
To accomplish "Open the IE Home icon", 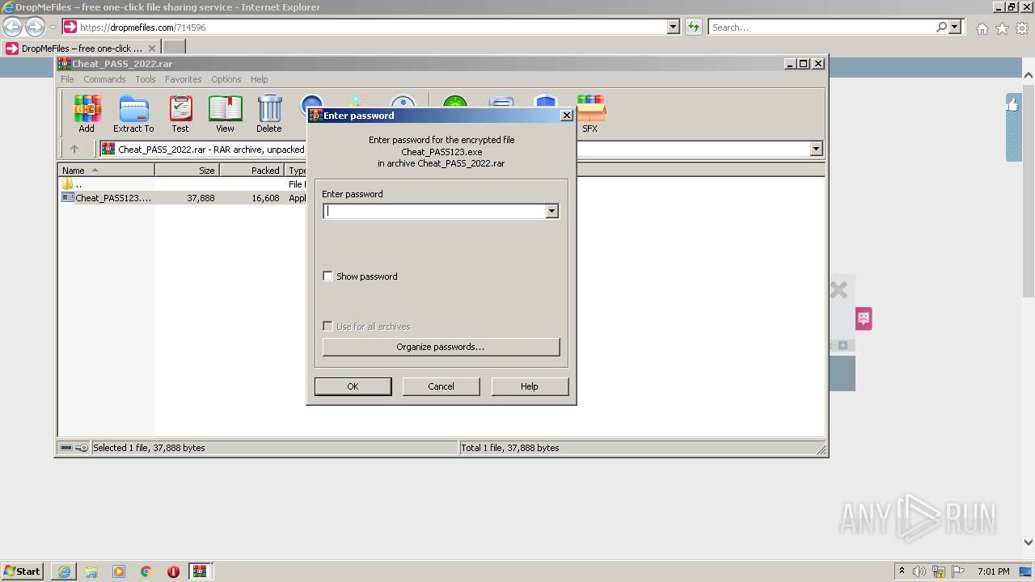I will pos(982,28).
